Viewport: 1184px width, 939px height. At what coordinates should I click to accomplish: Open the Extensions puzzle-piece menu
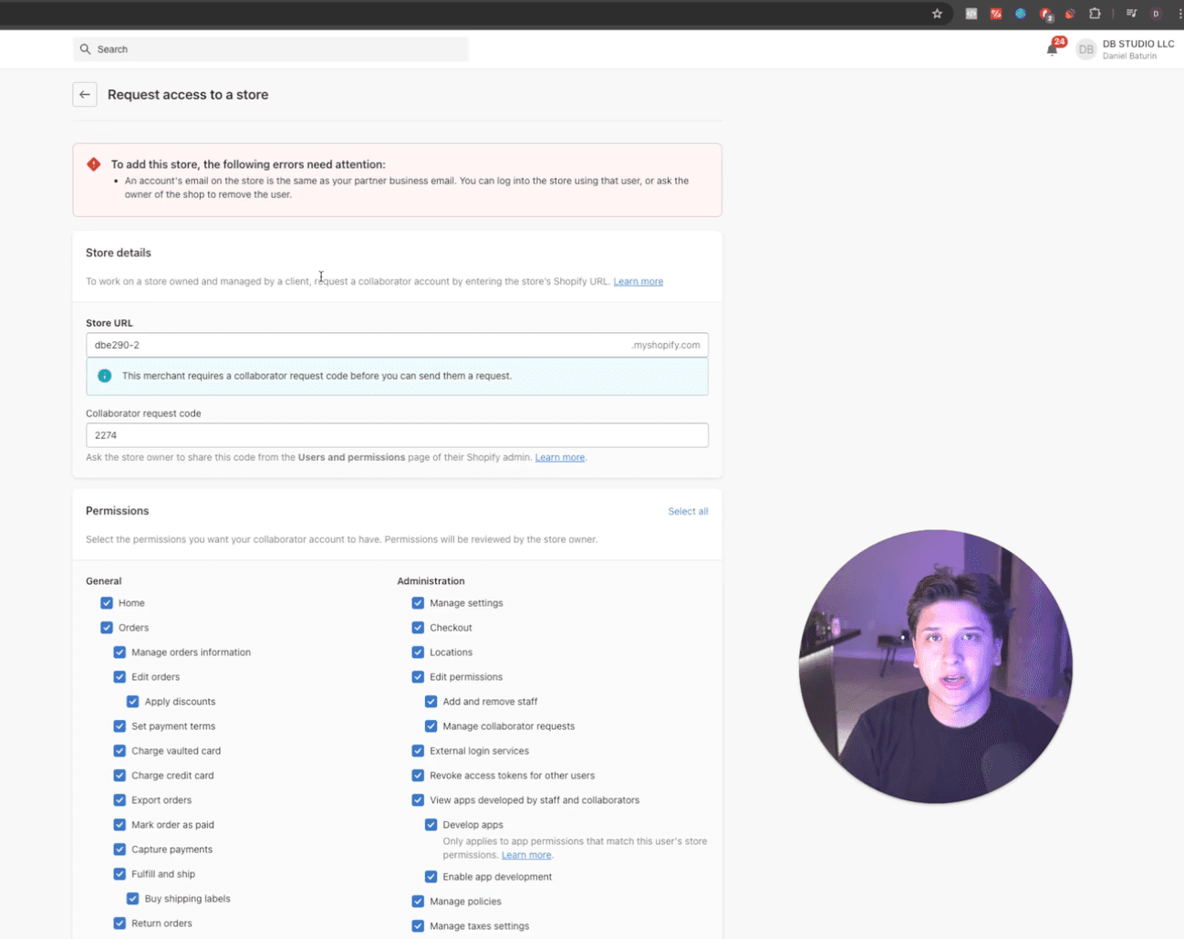(x=1095, y=14)
